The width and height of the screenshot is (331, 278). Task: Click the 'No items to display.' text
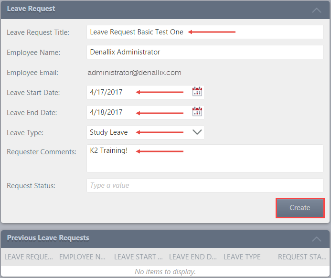(165, 271)
